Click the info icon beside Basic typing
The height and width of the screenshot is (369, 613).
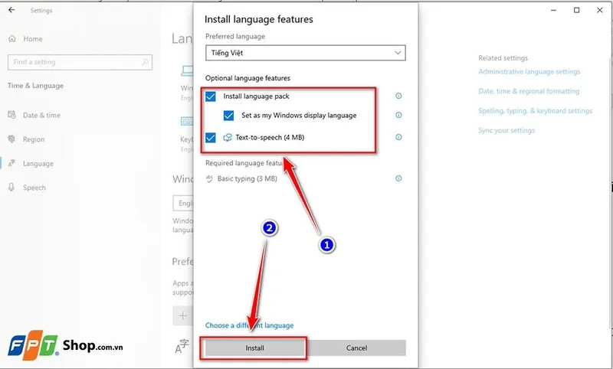[398, 178]
